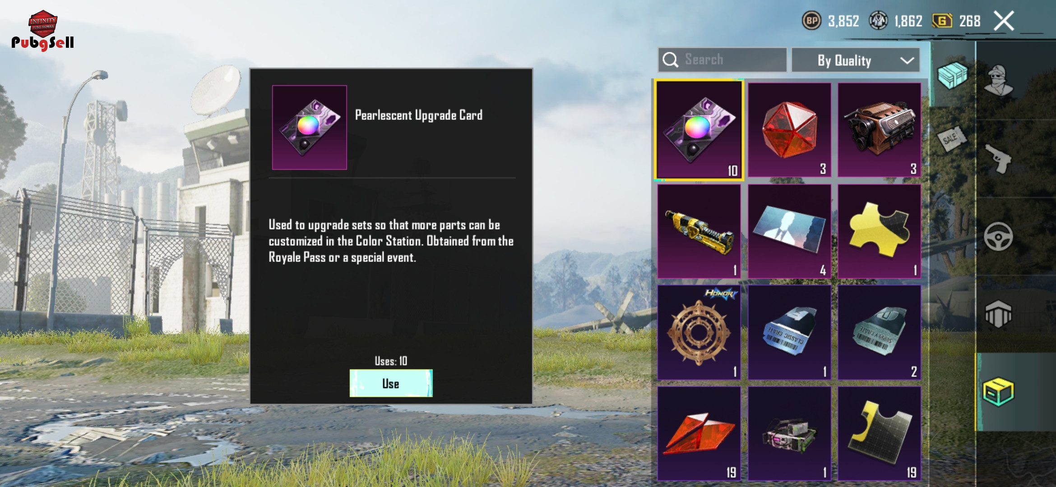This screenshot has width=1056, height=487.
Task: Open the By Quality sort dropdown
Action: click(x=856, y=60)
